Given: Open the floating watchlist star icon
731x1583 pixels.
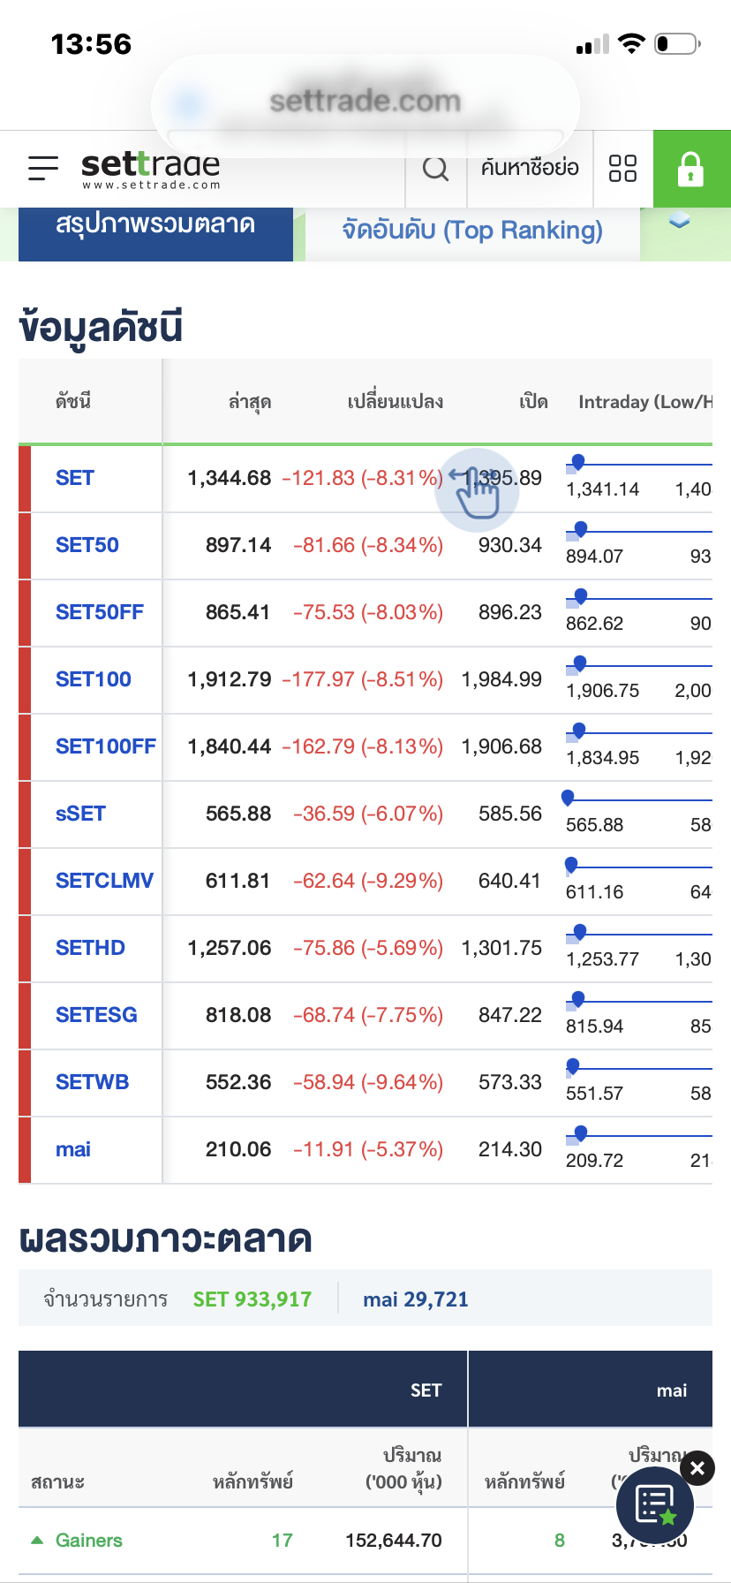Looking at the screenshot, I should point(654,1504).
